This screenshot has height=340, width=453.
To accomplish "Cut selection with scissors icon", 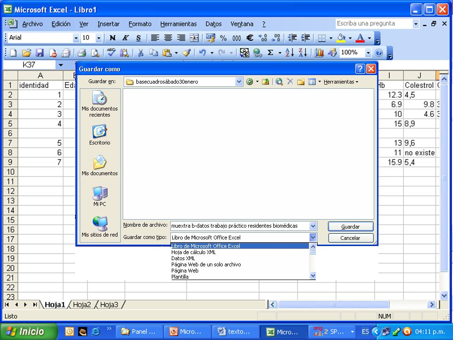I will click(141, 52).
